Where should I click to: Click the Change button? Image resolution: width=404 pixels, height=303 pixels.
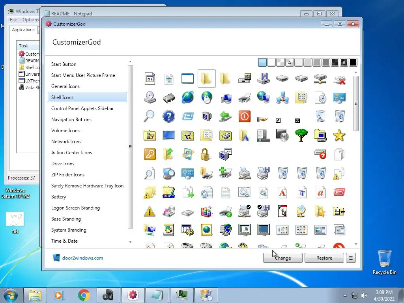pos(282,258)
